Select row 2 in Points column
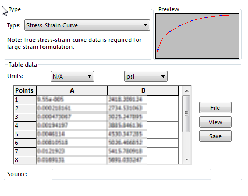The width and height of the screenshot is (248, 196). [25, 108]
